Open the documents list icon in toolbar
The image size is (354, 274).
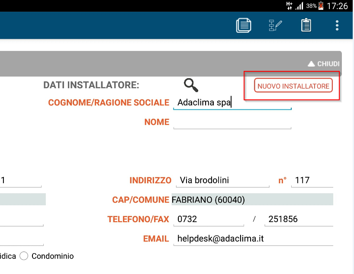pos(244,25)
